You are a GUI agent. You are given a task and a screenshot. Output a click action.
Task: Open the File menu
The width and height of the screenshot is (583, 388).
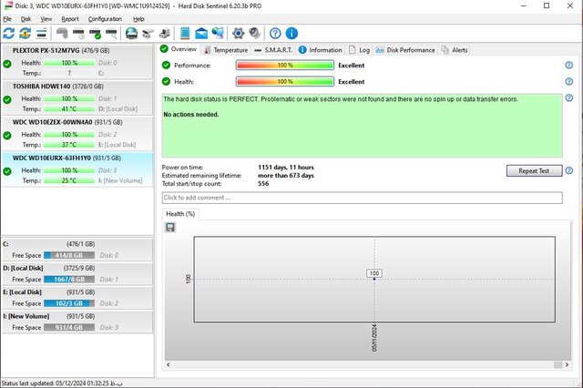pos(7,18)
